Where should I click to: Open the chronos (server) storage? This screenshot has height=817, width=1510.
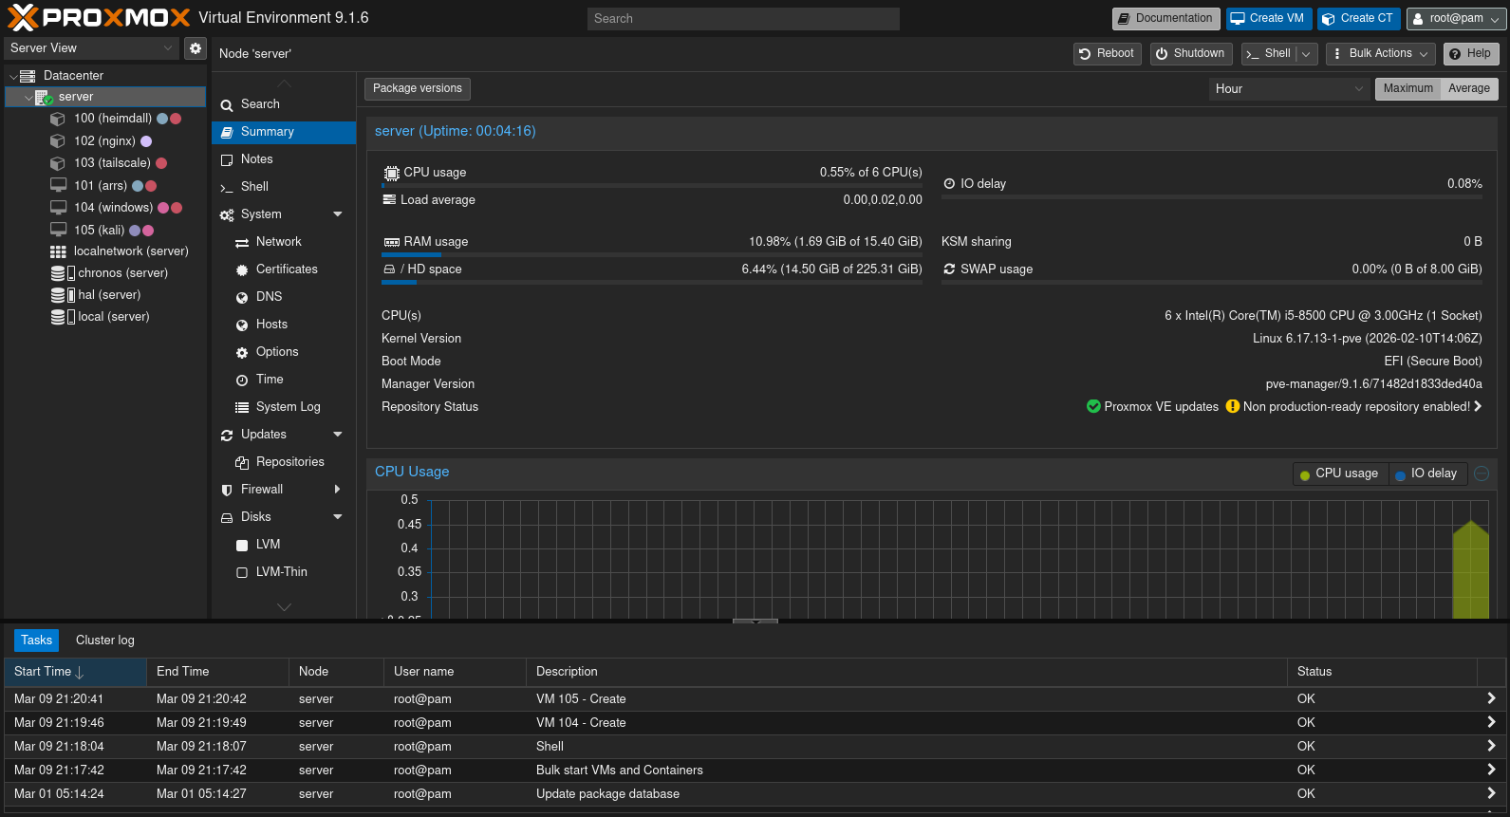pyautogui.click(x=121, y=273)
